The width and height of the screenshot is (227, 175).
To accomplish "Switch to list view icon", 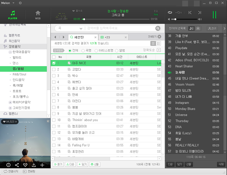I will (x=153, y=43).
